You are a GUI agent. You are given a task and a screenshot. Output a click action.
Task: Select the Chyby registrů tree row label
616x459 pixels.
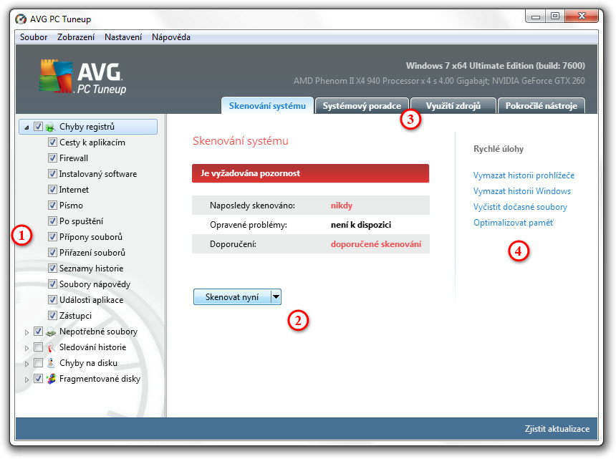pos(87,127)
